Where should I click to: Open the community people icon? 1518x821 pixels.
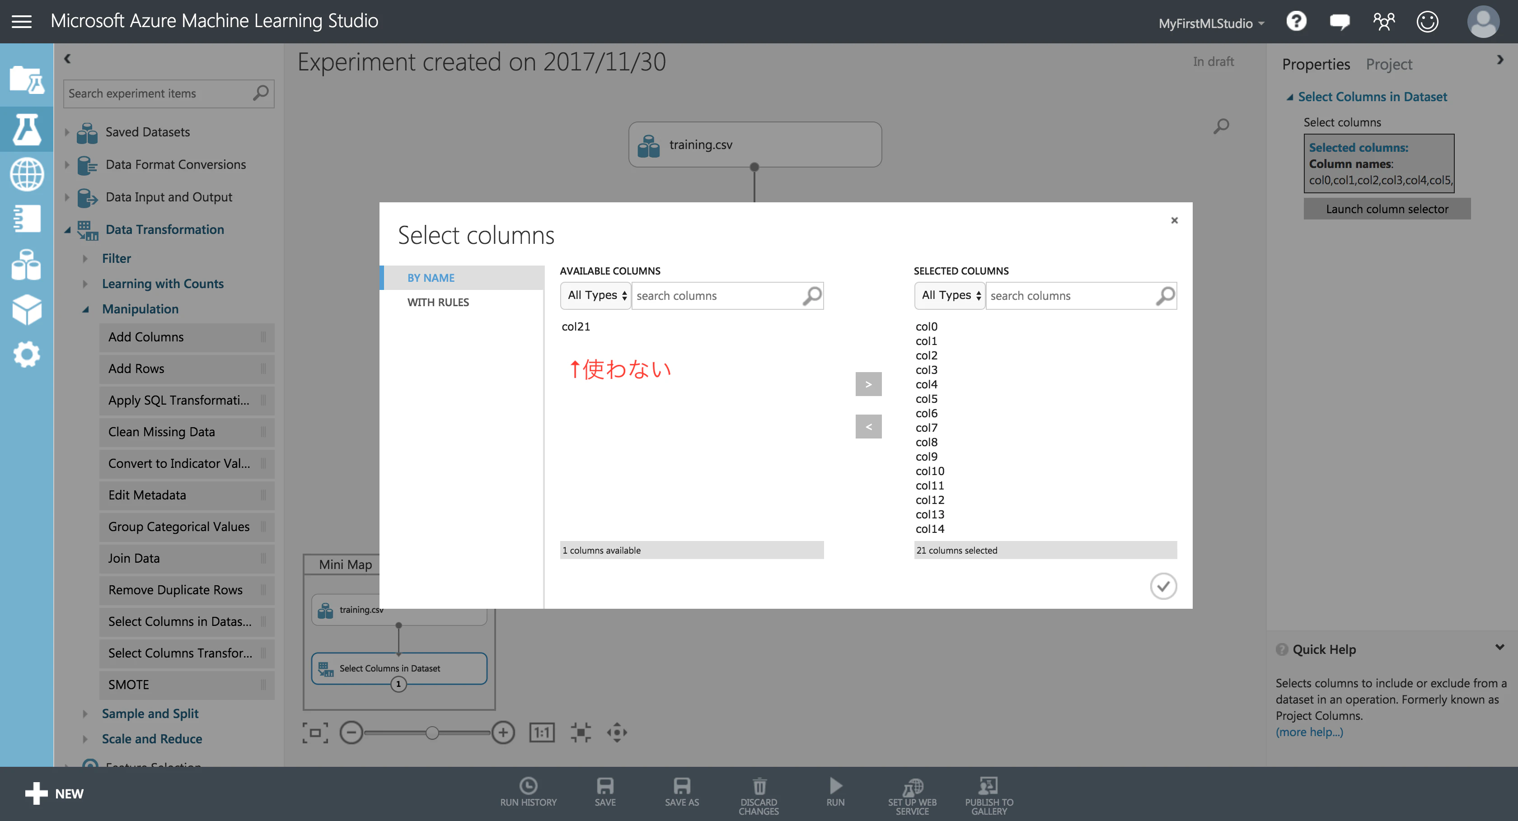[x=1384, y=22]
